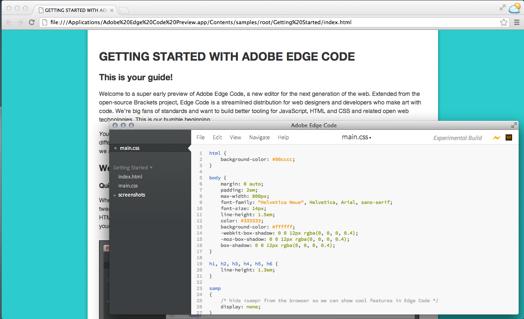Reload the page with Chrome's refresh icon

point(32,22)
